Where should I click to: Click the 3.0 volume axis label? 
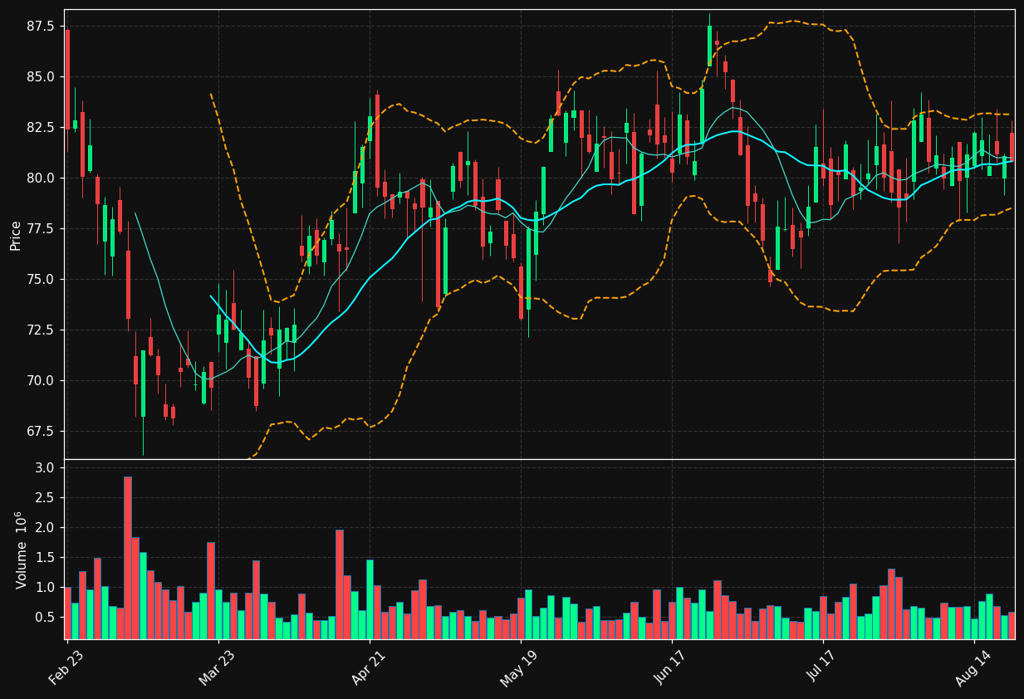46,468
